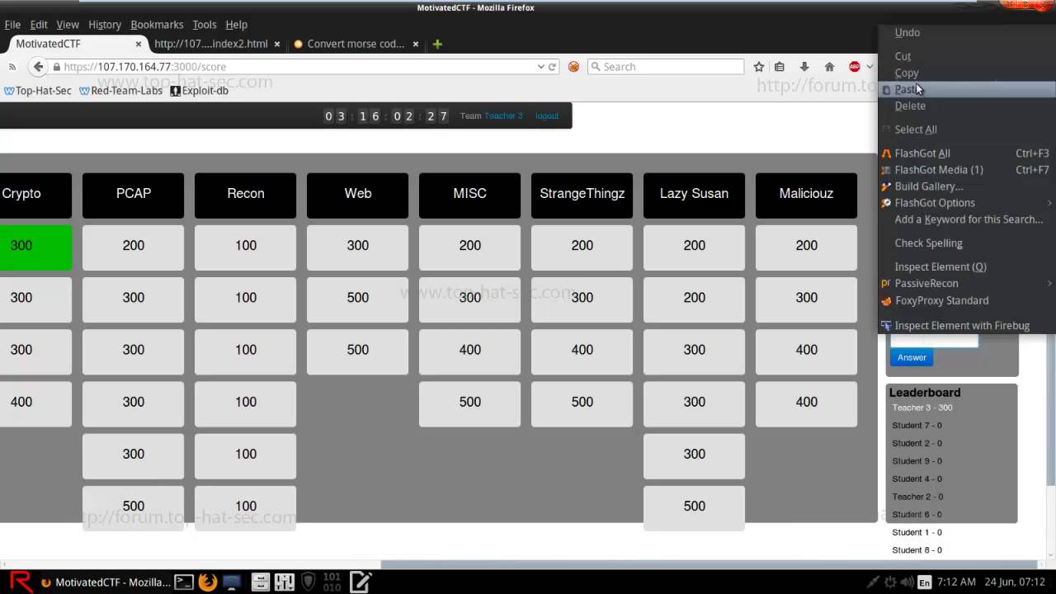
Task: Click the monitor display icon in taskbar
Action: [x=231, y=582]
